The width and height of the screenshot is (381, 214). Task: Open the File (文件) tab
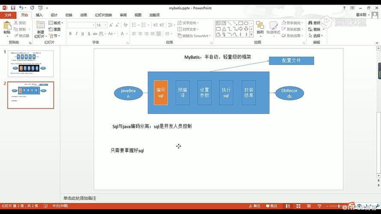[8, 15]
